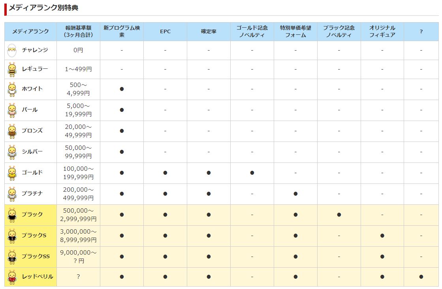This screenshot has height=289, width=442.
Task: Click the 100,000～199,999円 amount cell
Action: point(78,173)
